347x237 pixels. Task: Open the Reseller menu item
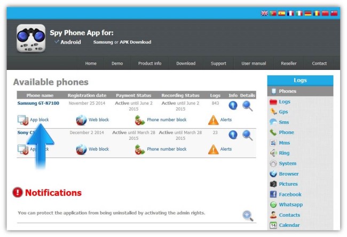coord(289,64)
